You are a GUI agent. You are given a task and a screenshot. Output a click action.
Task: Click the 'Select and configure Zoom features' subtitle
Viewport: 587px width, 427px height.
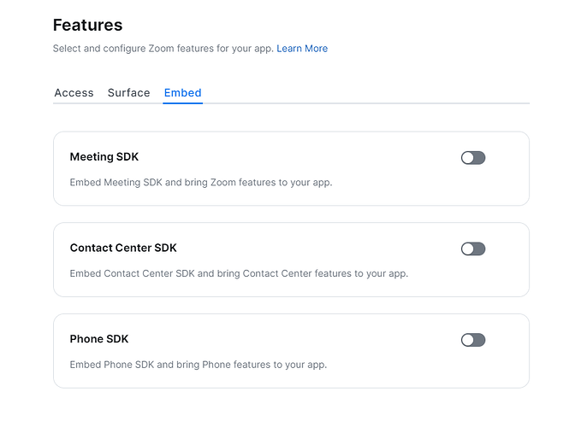tap(163, 49)
